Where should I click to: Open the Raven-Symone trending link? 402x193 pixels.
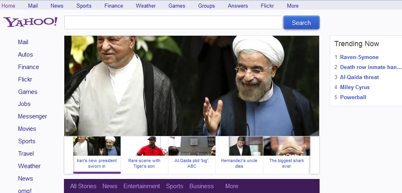click(x=359, y=57)
